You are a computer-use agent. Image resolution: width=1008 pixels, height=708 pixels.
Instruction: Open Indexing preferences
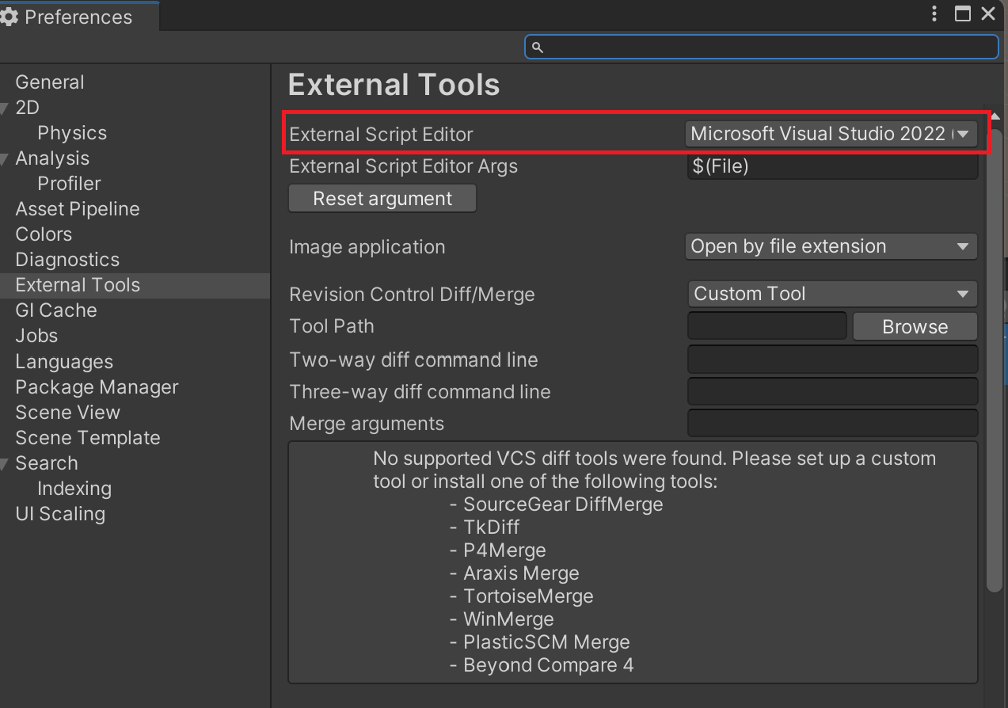pyautogui.click(x=74, y=489)
